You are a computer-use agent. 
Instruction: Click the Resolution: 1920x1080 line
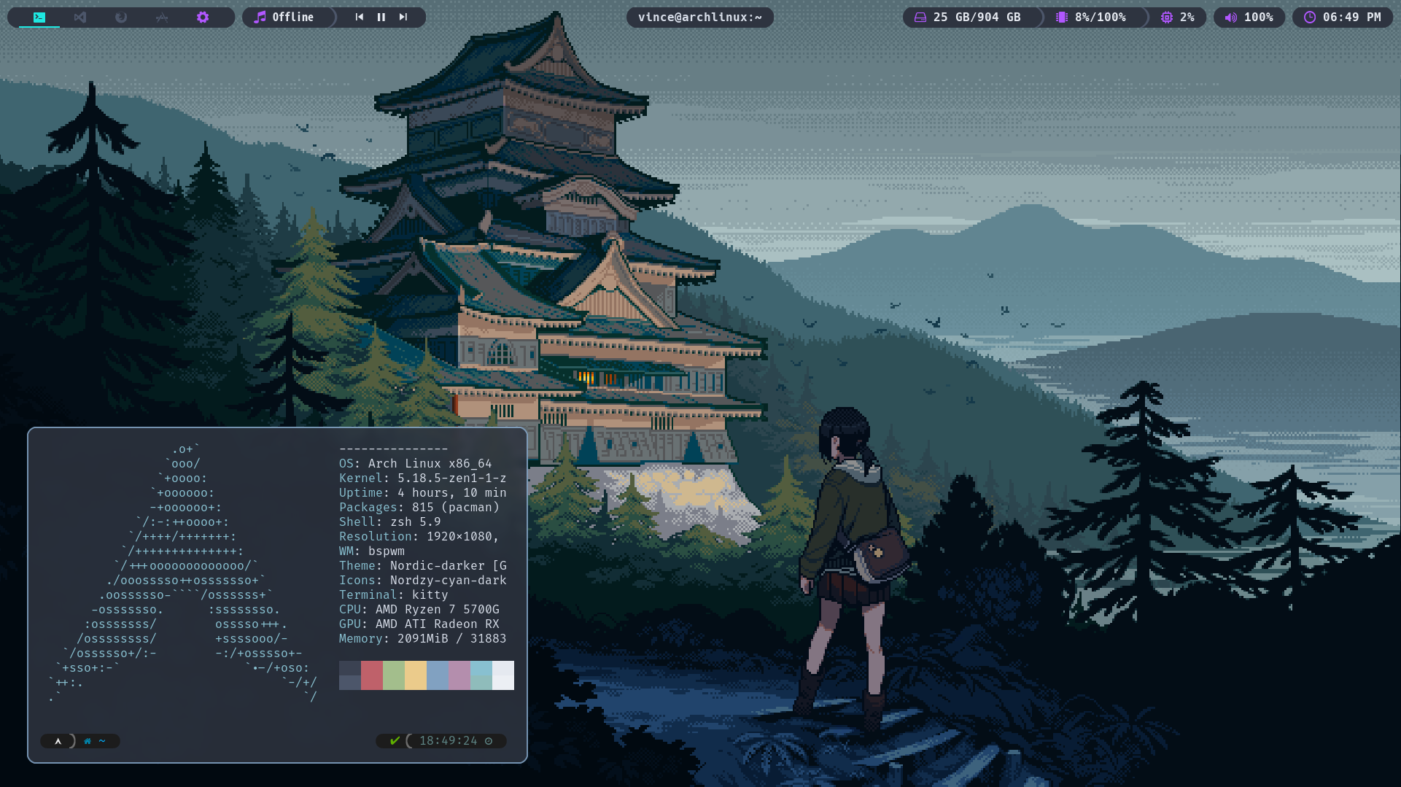(x=419, y=537)
